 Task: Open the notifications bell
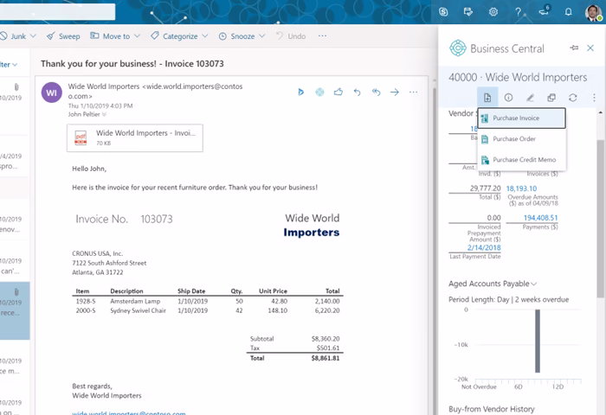[x=569, y=12]
